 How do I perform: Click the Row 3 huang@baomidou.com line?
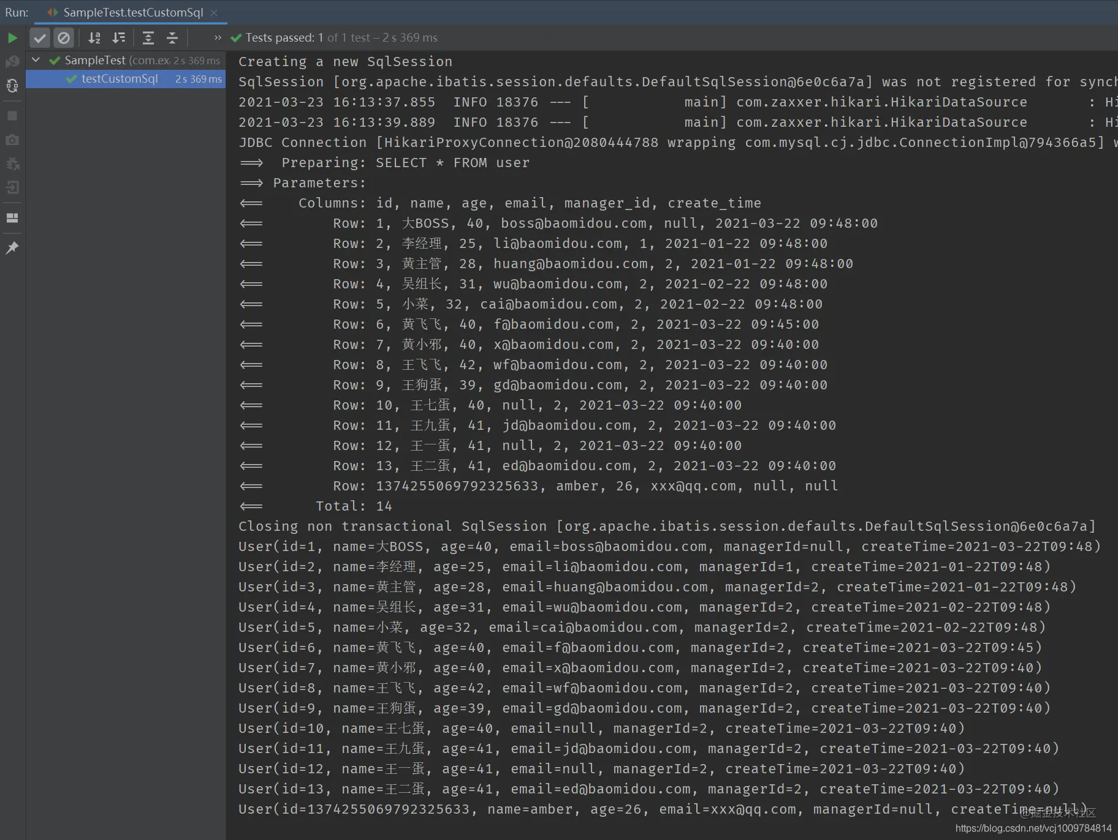tap(546, 264)
